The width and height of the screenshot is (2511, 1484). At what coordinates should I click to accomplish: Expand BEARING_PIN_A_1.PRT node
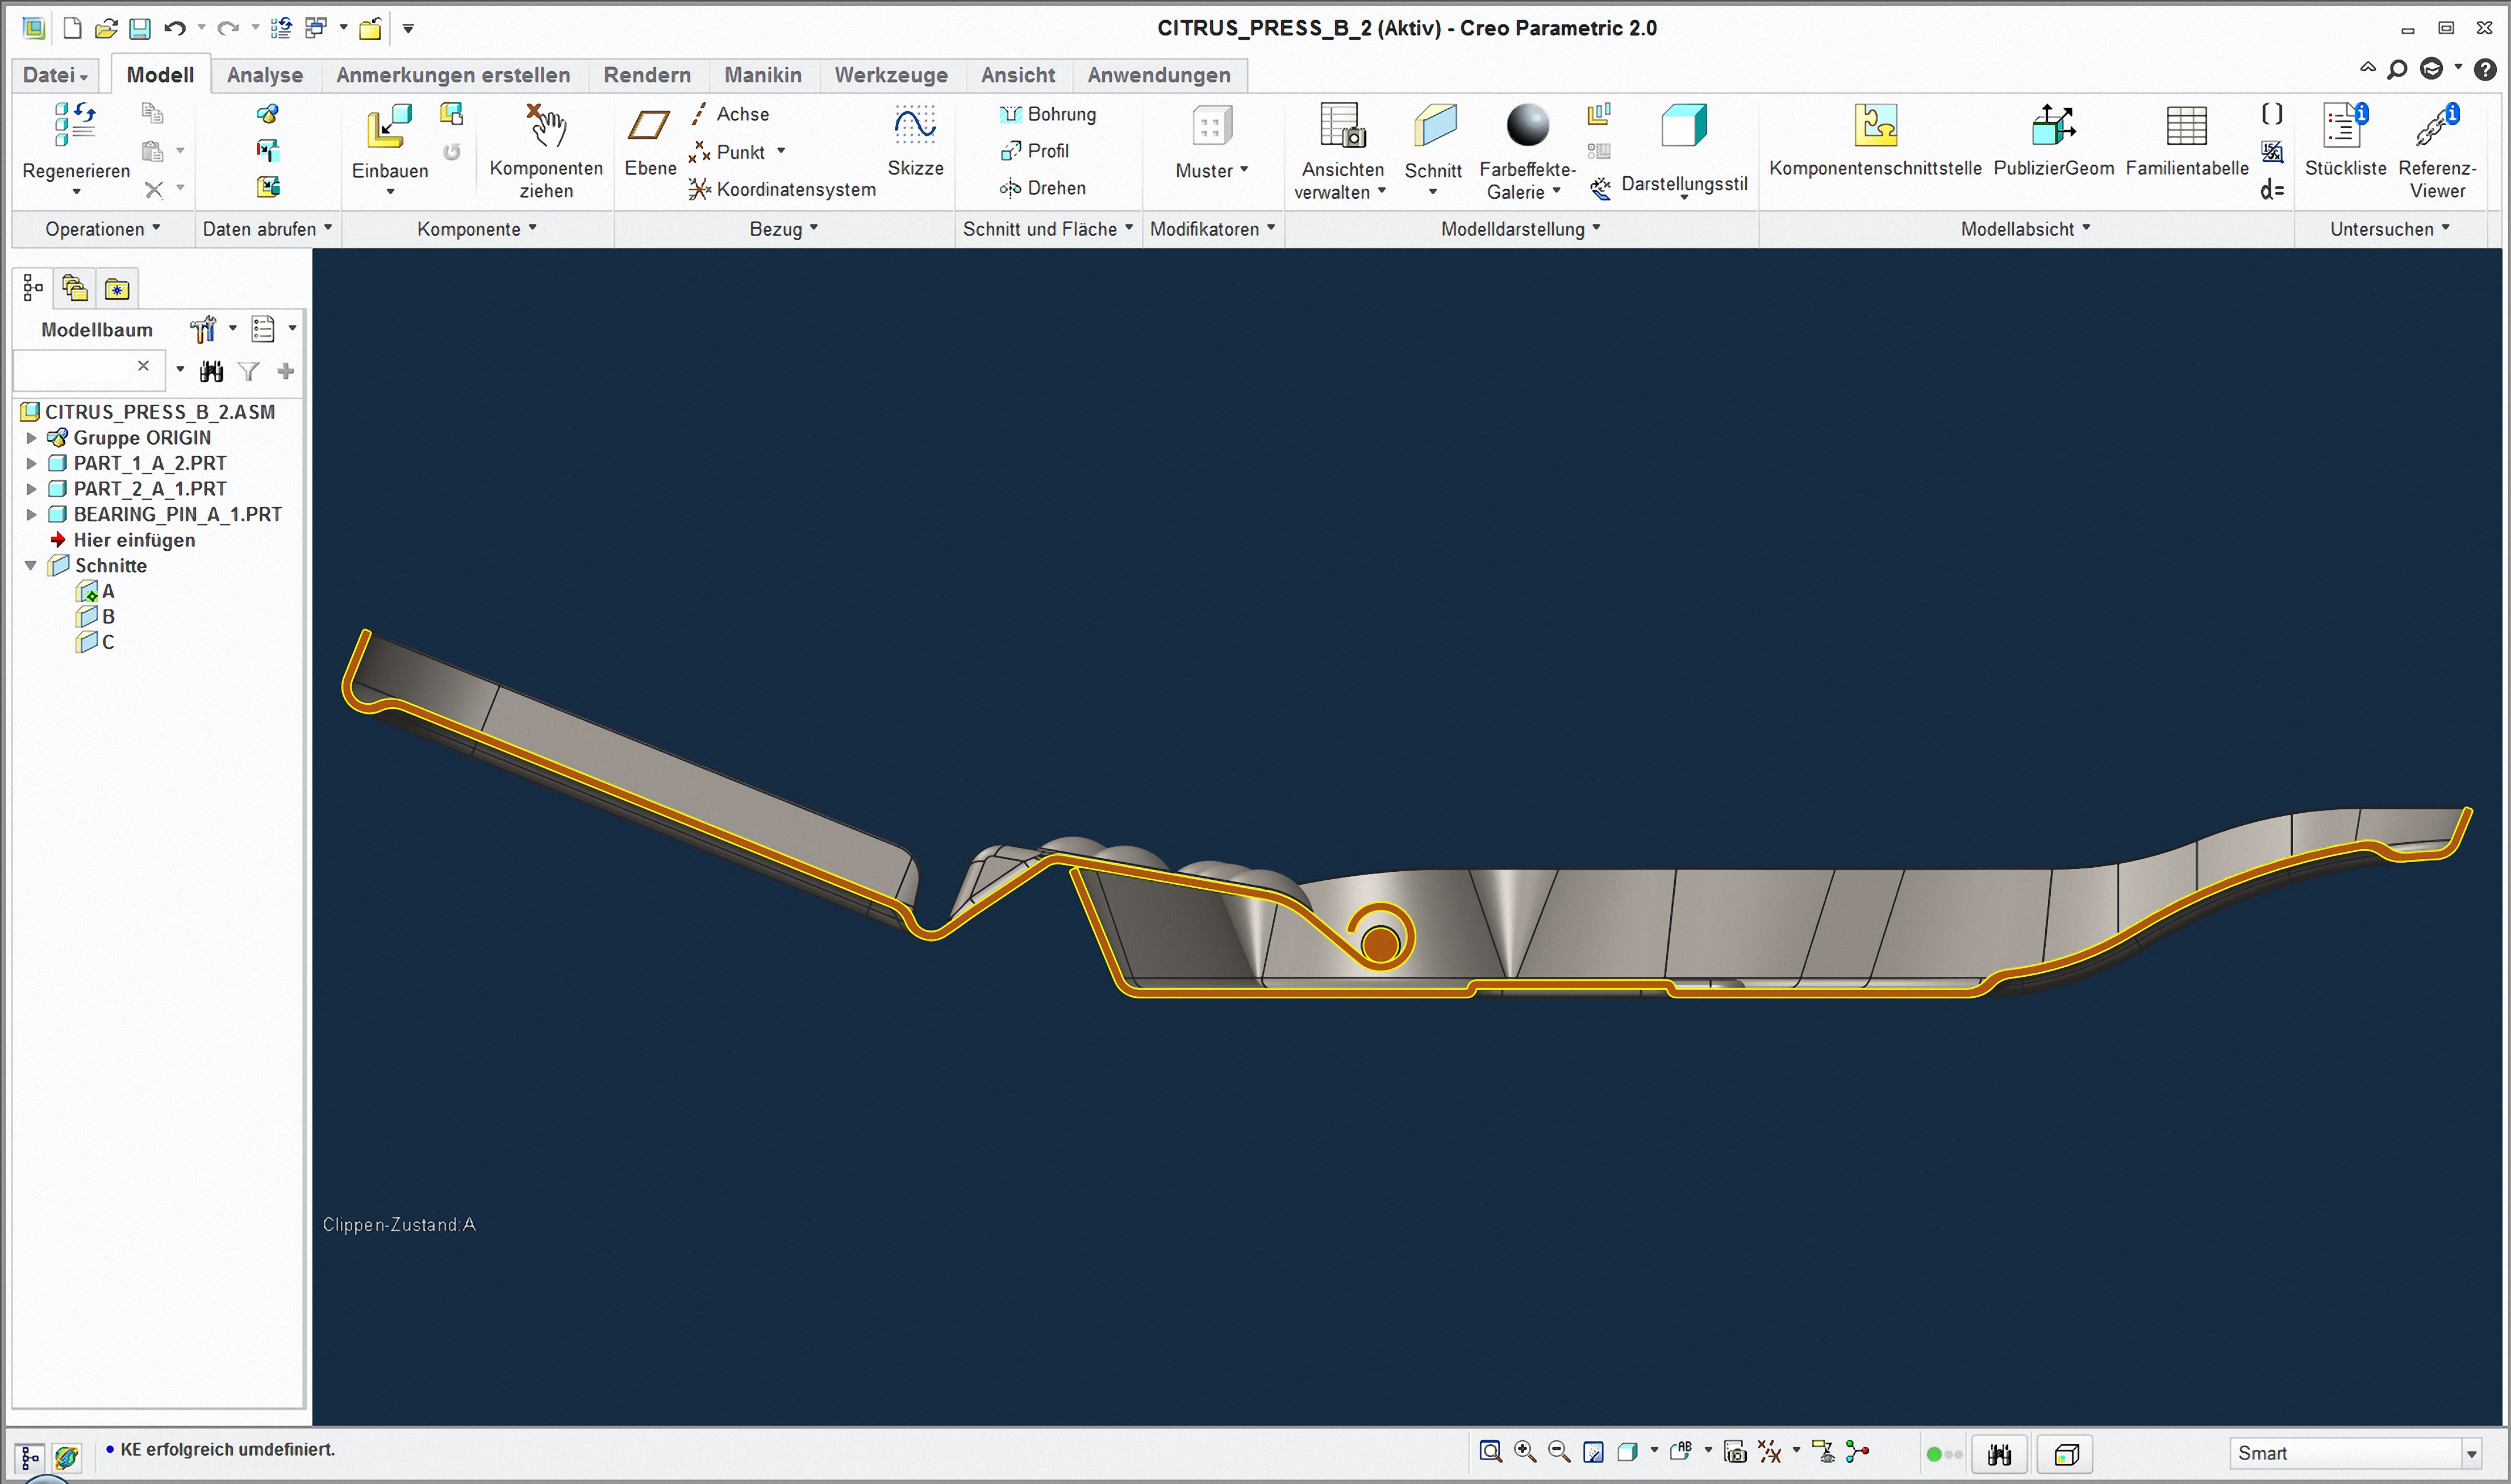(31, 514)
